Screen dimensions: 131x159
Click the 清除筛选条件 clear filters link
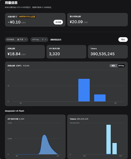tap(56, 39)
